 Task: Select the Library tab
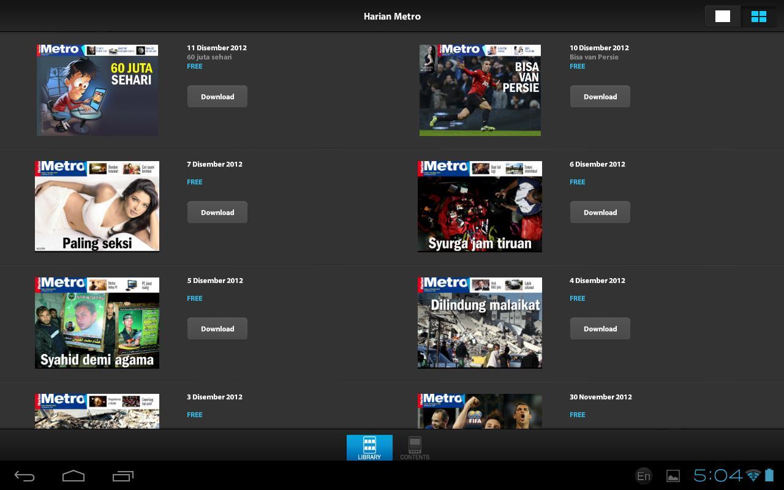pyautogui.click(x=369, y=448)
